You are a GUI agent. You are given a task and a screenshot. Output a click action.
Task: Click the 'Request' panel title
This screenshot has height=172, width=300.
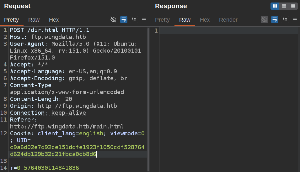click(x=17, y=6)
